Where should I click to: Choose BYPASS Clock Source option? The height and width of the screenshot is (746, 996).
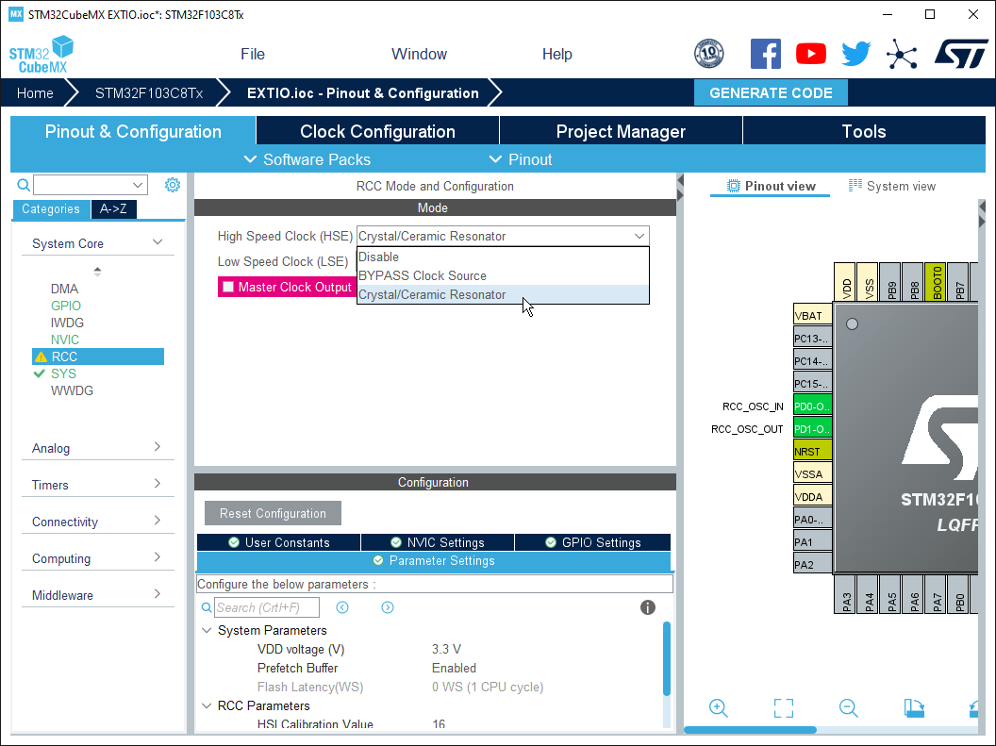click(x=503, y=275)
